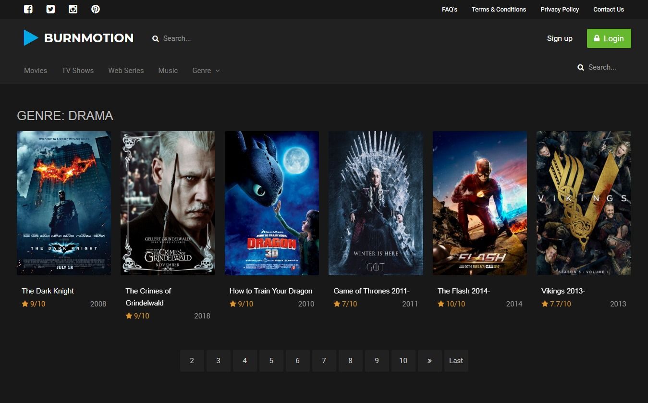Click the 7/10 rating for Game of Thrones

(x=350, y=304)
